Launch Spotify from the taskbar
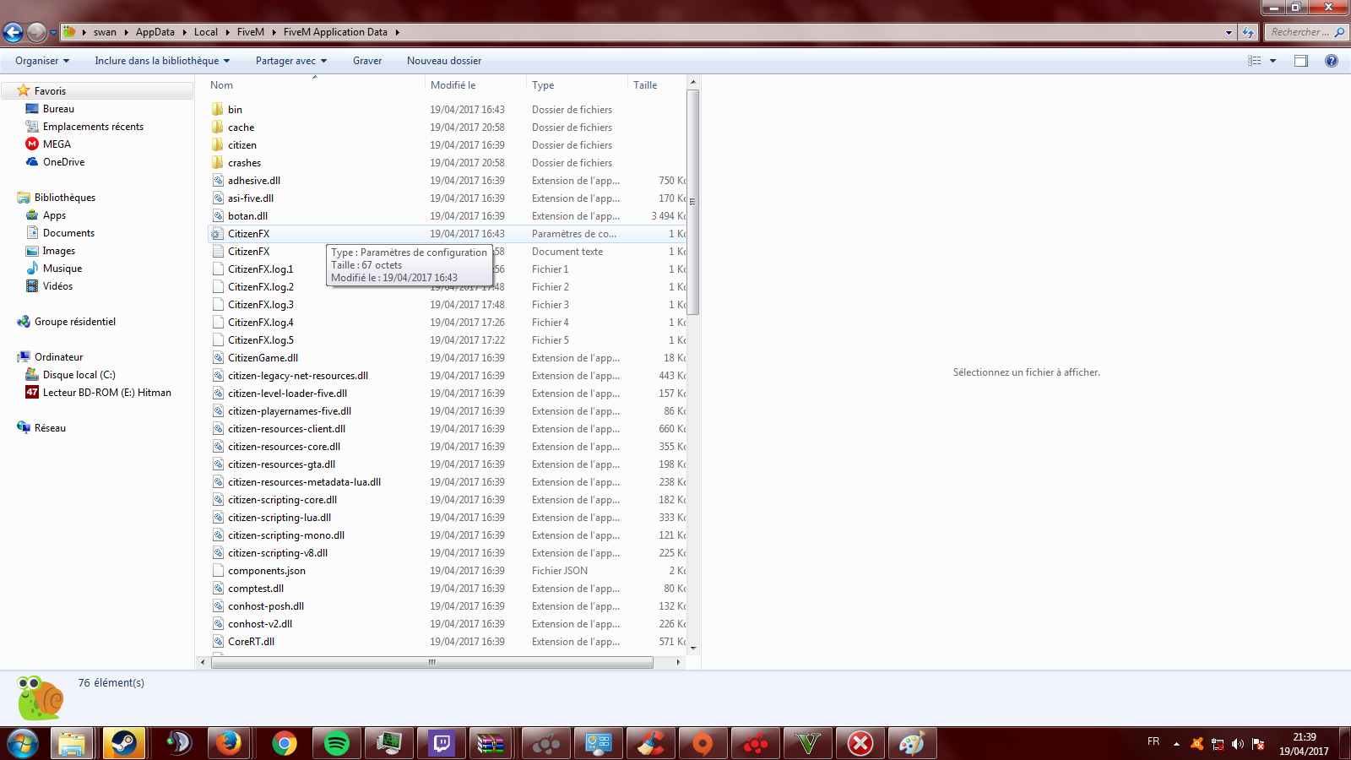The height and width of the screenshot is (760, 1351). 336,744
